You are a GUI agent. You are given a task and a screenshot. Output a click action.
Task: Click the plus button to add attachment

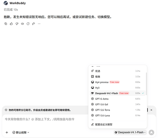pos(7,132)
